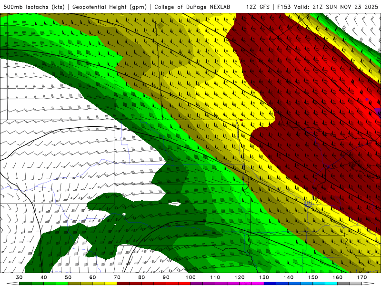Screen dimensions: 381x286
Task: Click the 160 label on the color scale
Action: coord(338,277)
